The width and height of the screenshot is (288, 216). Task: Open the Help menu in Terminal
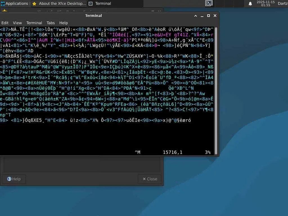64,23
